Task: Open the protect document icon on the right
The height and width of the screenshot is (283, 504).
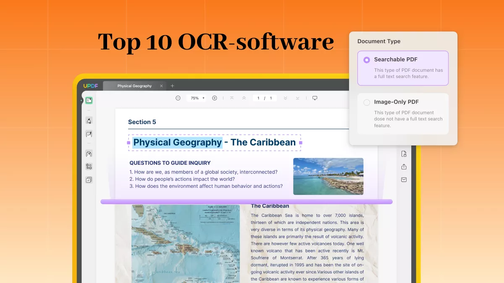Action: tap(404, 154)
